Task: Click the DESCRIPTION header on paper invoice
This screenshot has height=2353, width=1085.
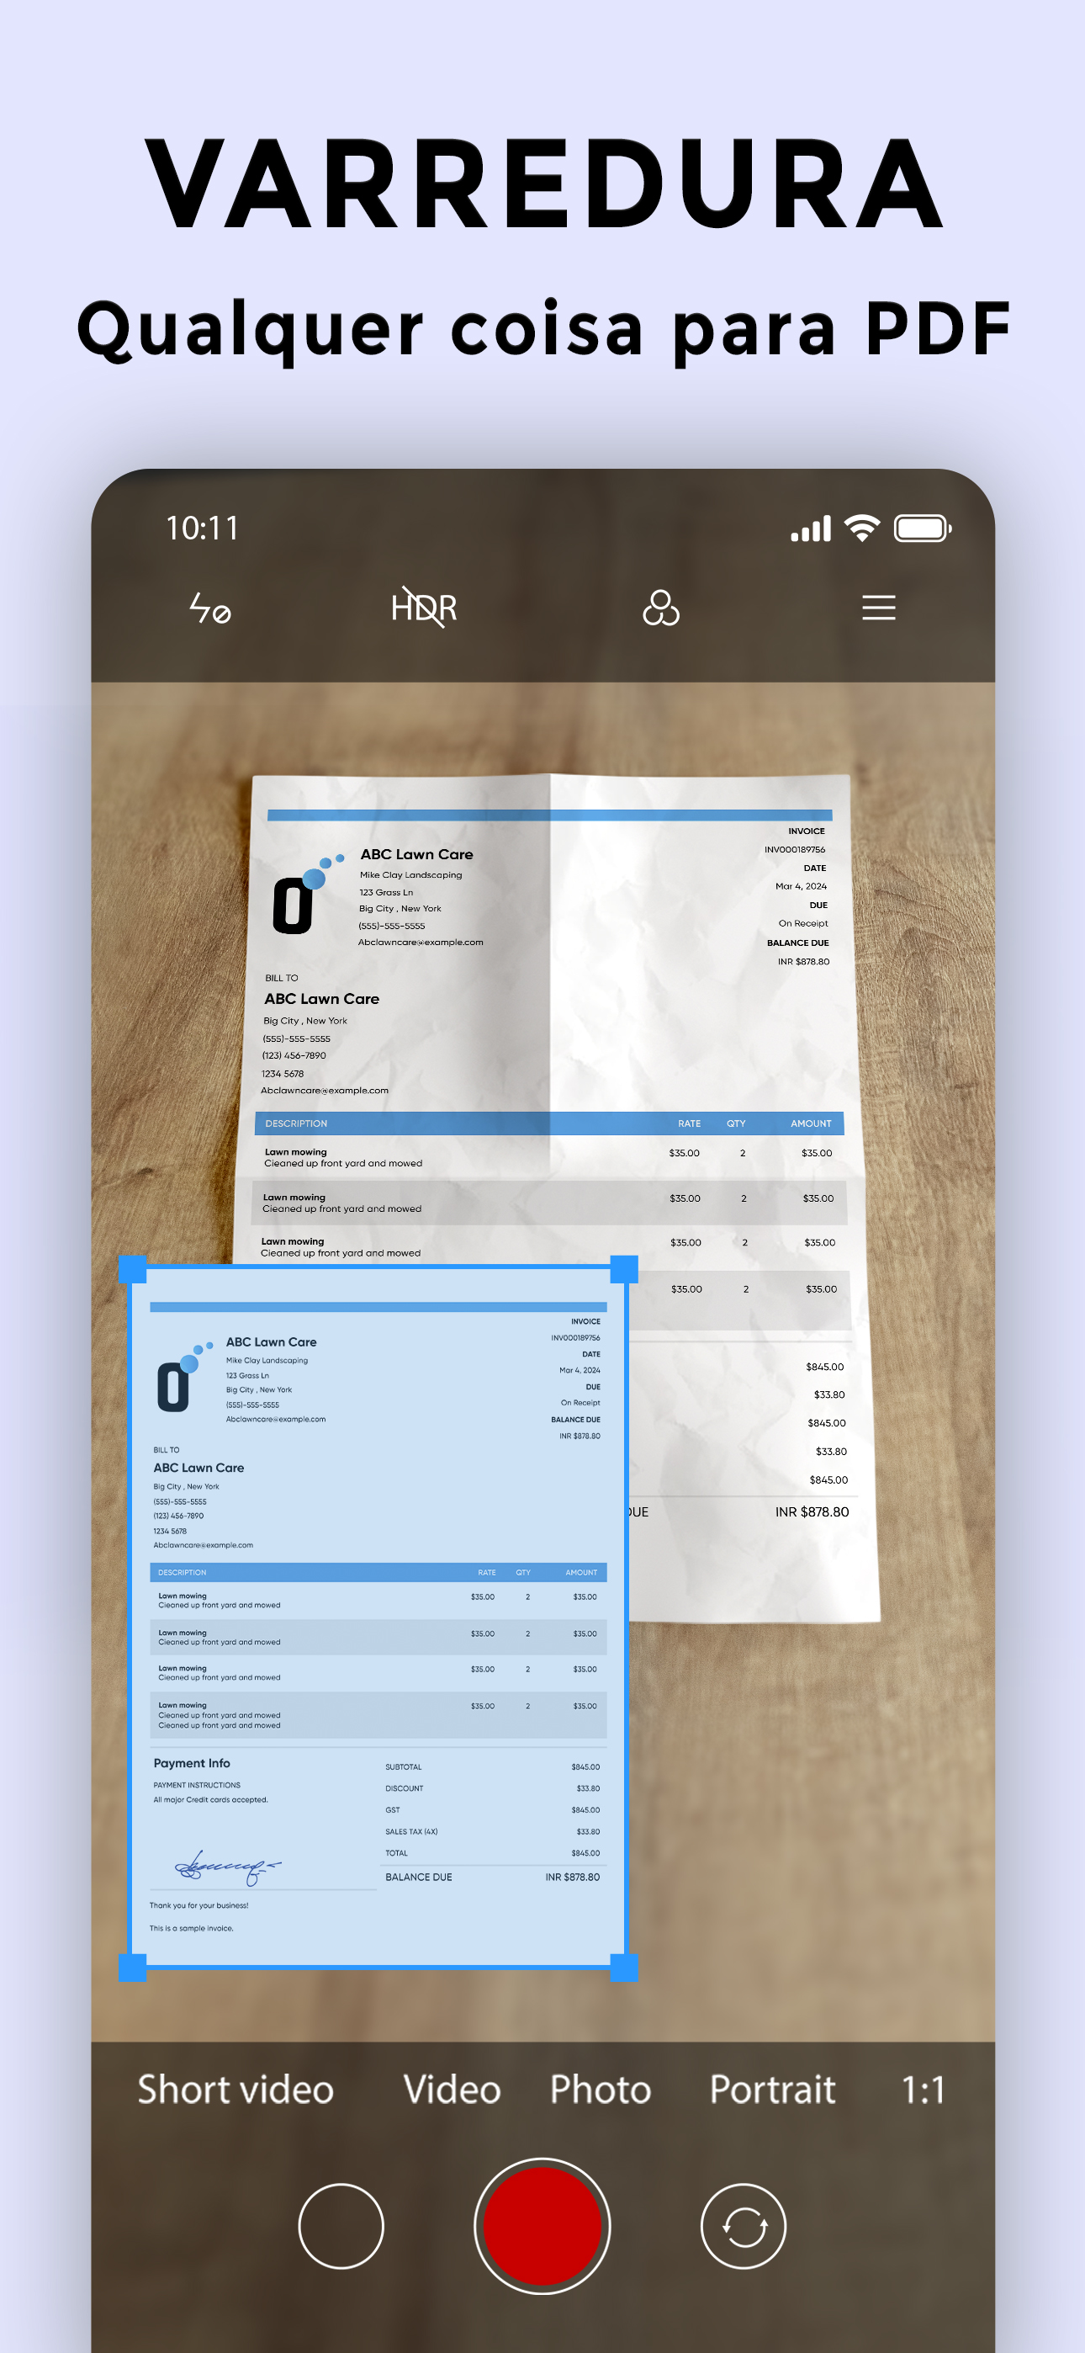Action: pyautogui.click(x=296, y=1123)
